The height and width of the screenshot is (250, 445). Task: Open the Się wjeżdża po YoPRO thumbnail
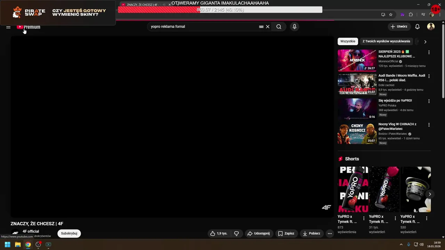[x=357, y=109]
